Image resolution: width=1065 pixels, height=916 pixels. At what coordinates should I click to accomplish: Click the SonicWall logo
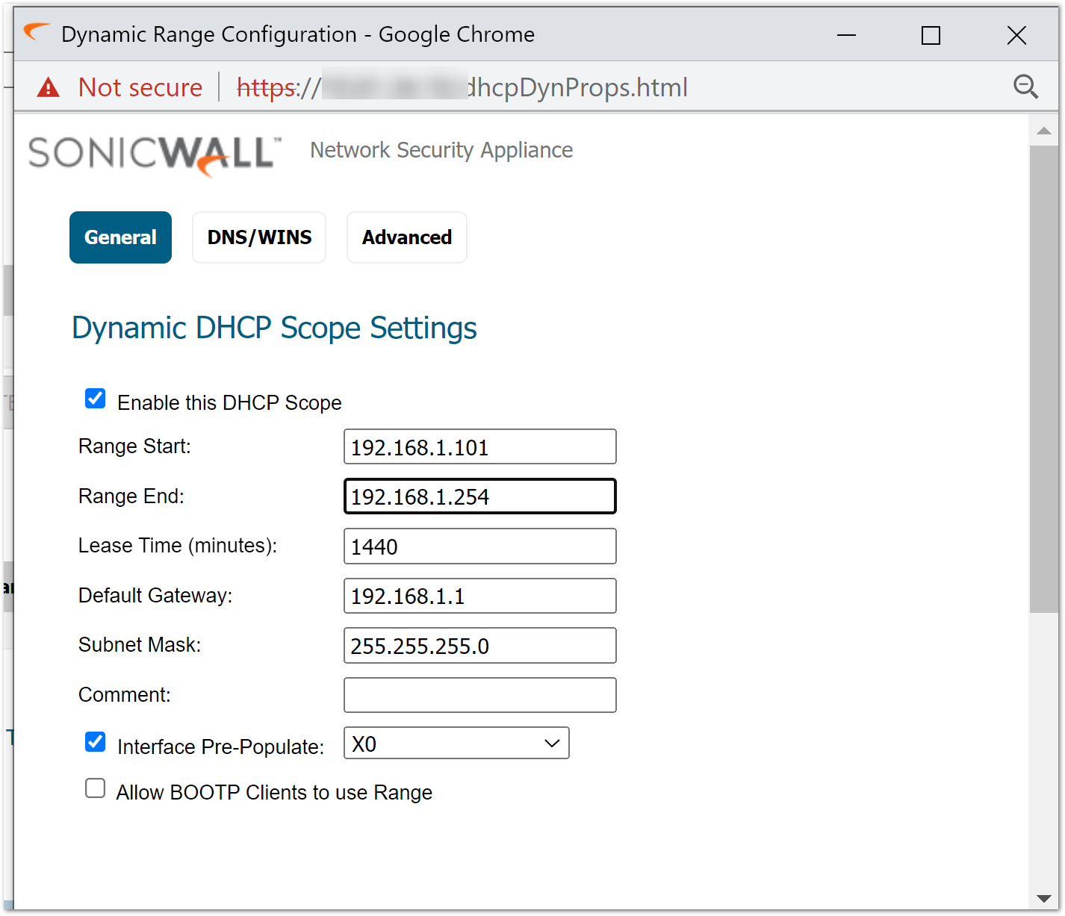pos(155,155)
